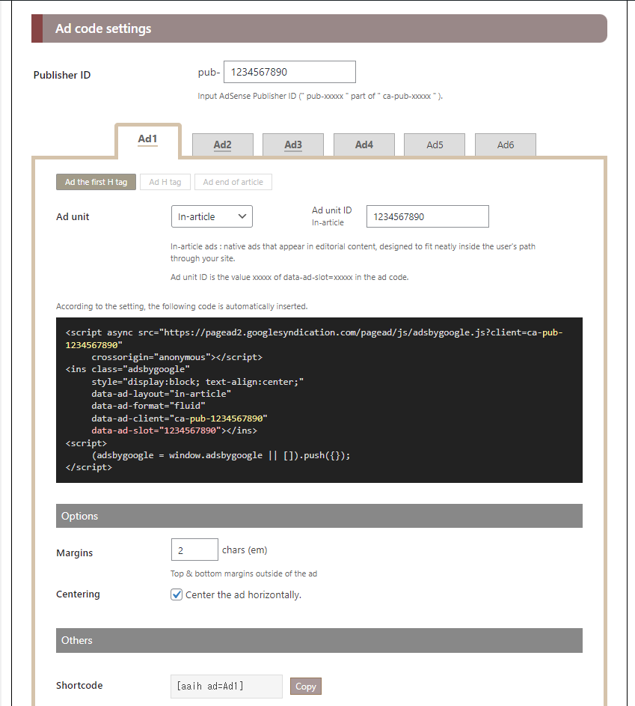Click the generated ad code block
This screenshot has height=706, width=635.
tap(319, 400)
